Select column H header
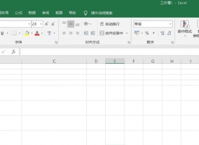This screenshot has width=199, height=145. click(x=171, y=61)
